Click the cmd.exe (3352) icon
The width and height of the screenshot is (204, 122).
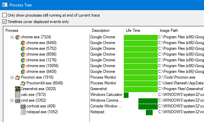pos(18,101)
